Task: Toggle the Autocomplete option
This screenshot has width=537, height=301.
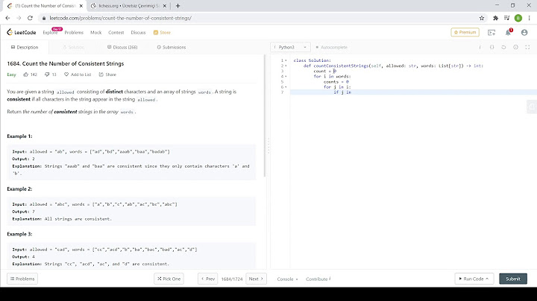Action: (327, 47)
